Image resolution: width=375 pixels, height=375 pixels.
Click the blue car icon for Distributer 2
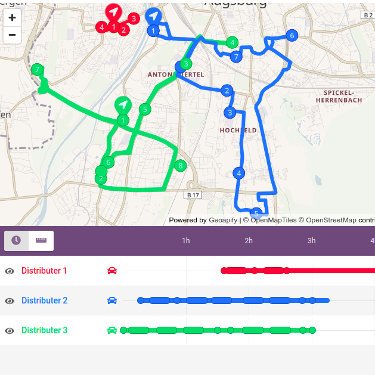(112, 300)
